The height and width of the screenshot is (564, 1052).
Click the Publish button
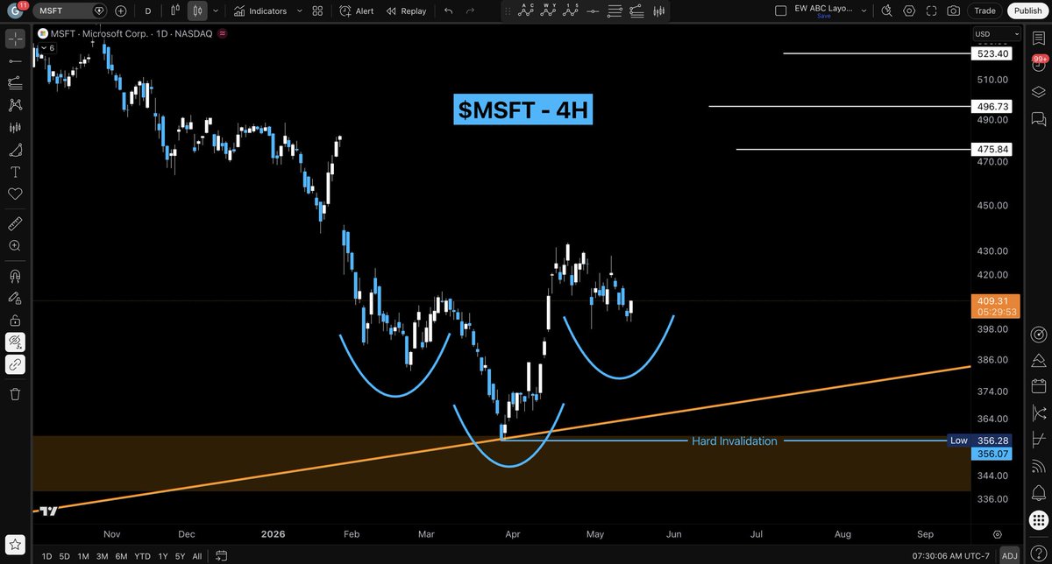[x=1026, y=11]
